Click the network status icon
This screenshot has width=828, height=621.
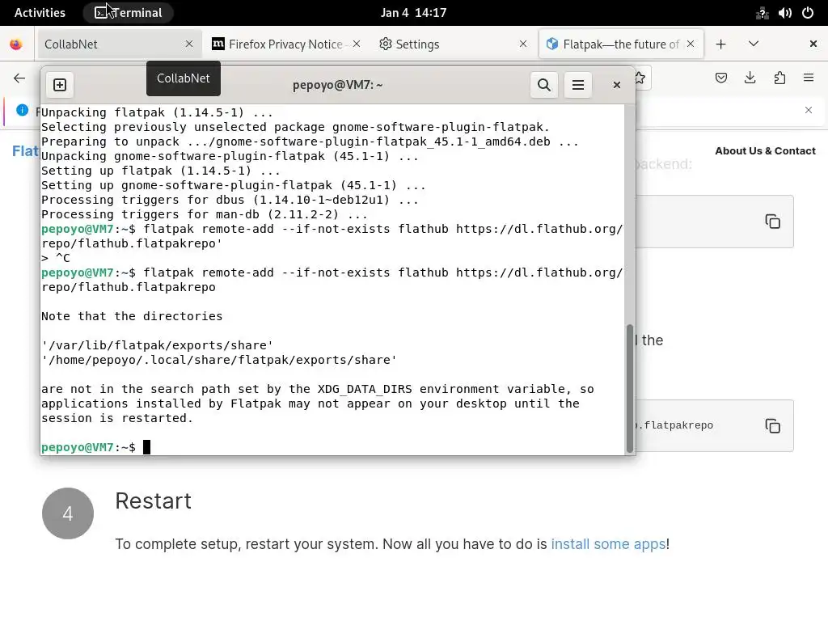click(x=762, y=13)
